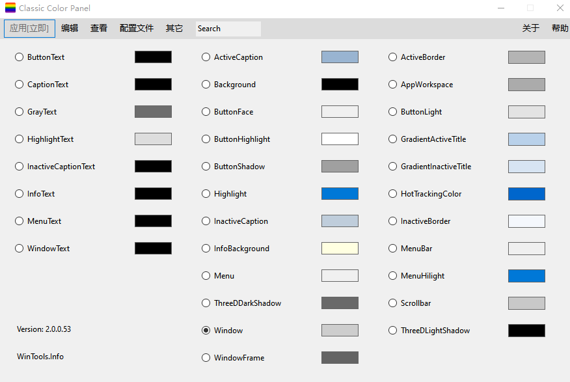Choose the ButtonShadow radio option
570x382 pixels.
click(206, 167)
